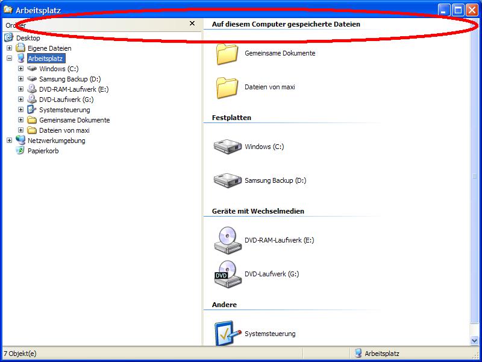Click the Arbeitsplatz title bar folder icon
The image size is (482, 362).
(7, 10)
